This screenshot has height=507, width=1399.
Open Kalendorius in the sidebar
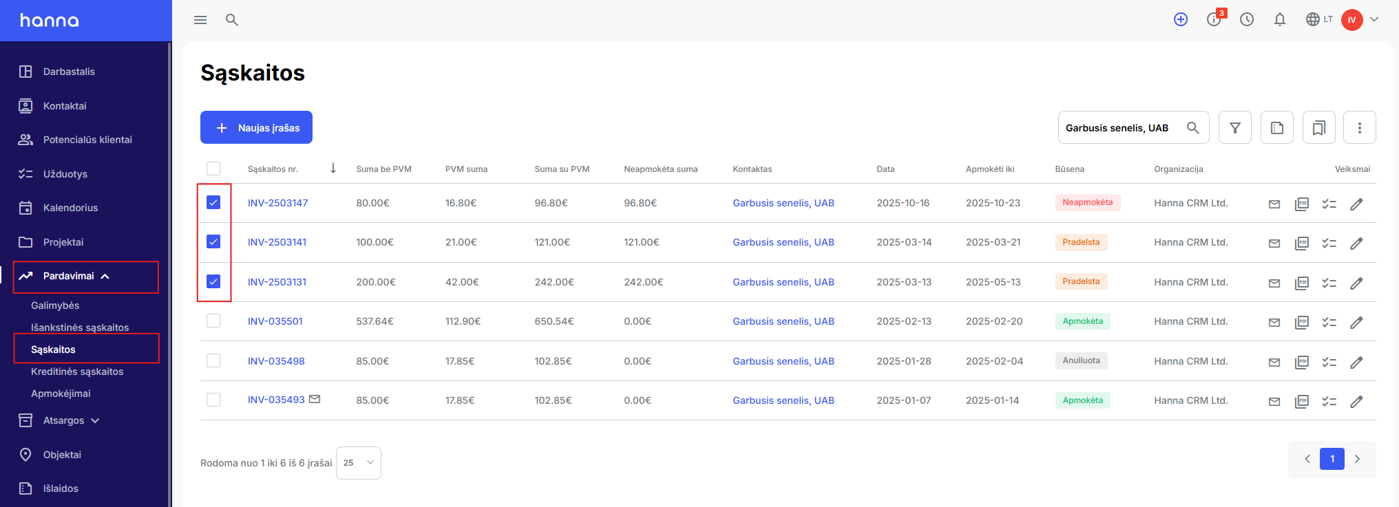(x=70, y=208)
